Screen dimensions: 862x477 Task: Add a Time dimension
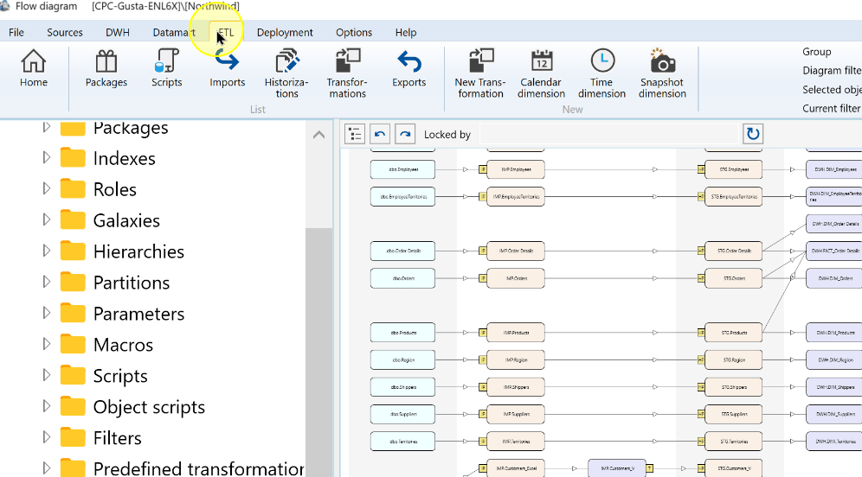click(x=602, y=73)
